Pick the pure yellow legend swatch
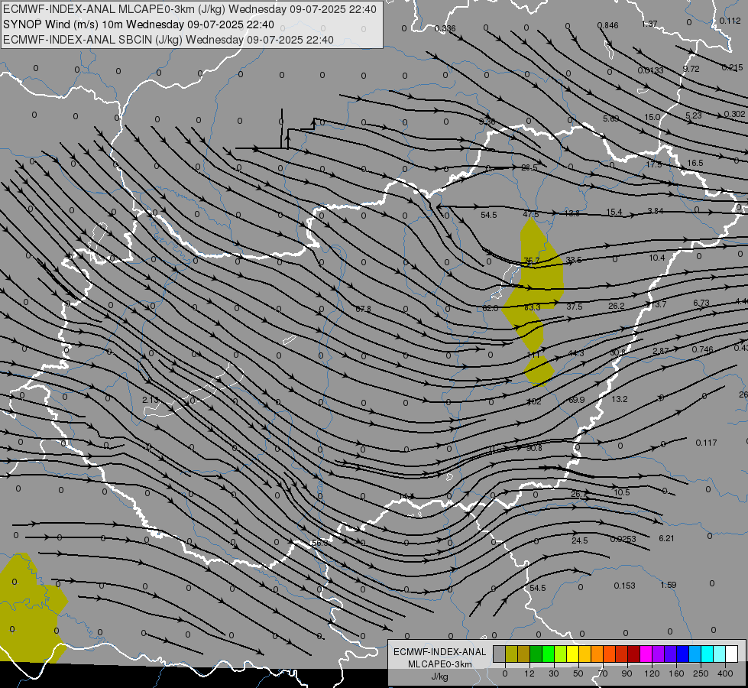This screenshot has height=688, width=748. point(572,654)
